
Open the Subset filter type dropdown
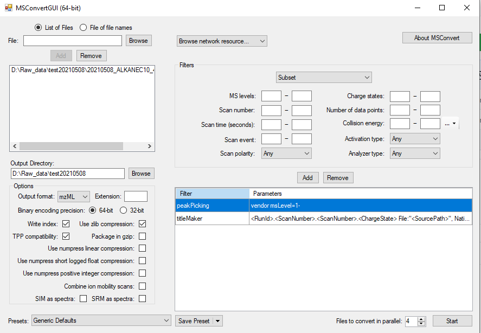coord(324,78)
